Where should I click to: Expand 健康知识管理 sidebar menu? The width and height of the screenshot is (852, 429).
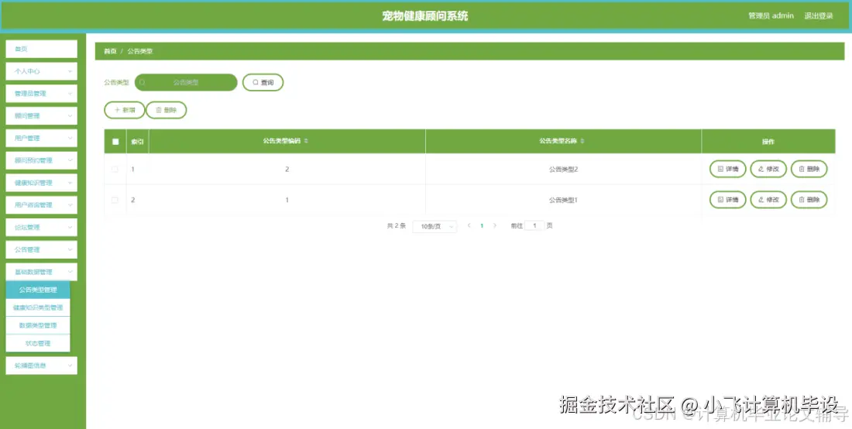tap(41, 183)
